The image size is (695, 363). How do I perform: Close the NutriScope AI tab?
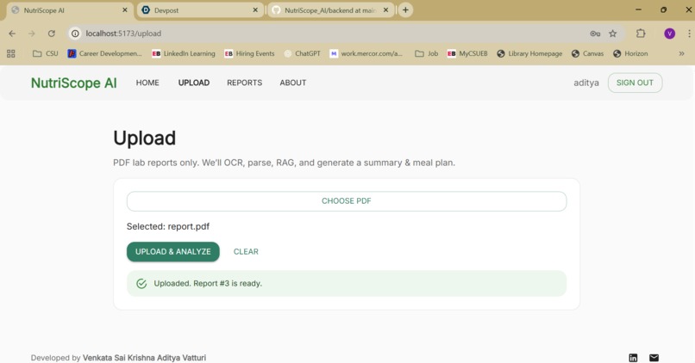point(124,9)
